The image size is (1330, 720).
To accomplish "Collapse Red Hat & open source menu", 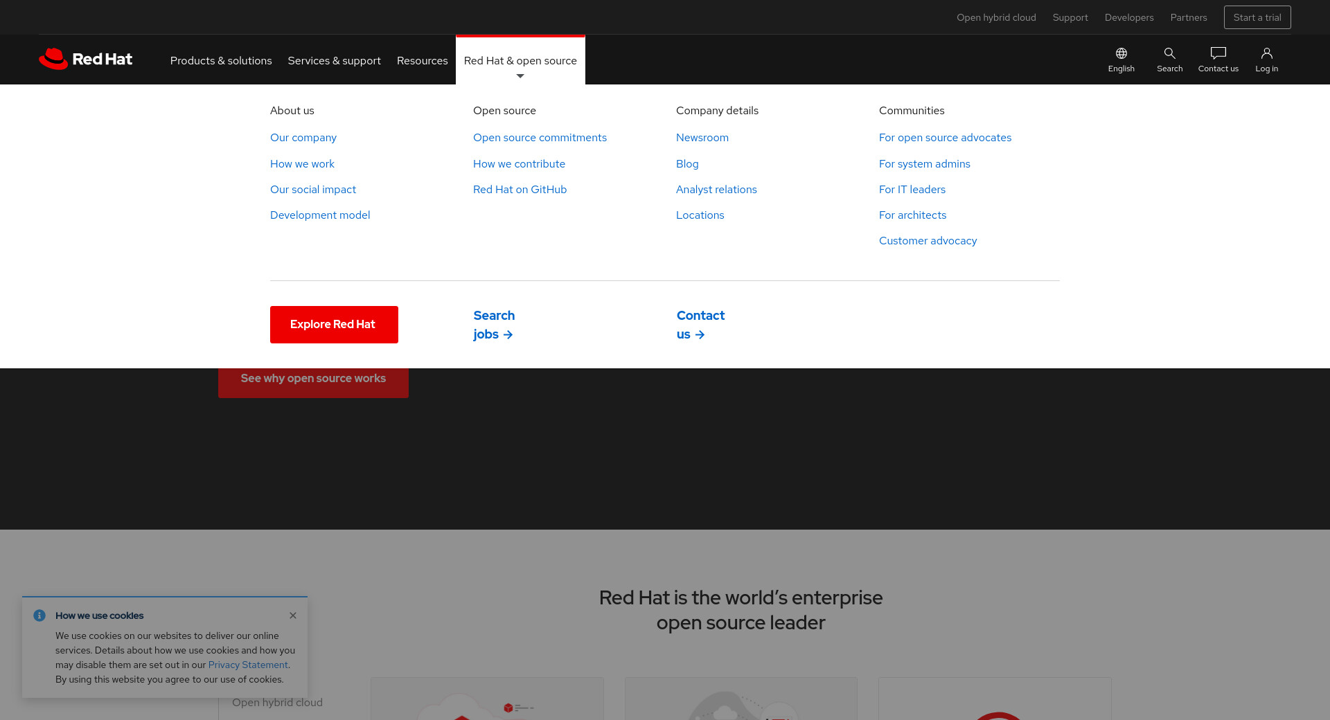I will 520,61.
